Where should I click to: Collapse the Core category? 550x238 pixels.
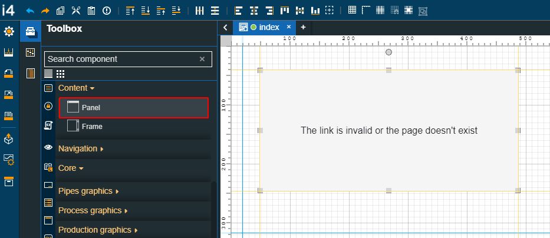point(71,168)
